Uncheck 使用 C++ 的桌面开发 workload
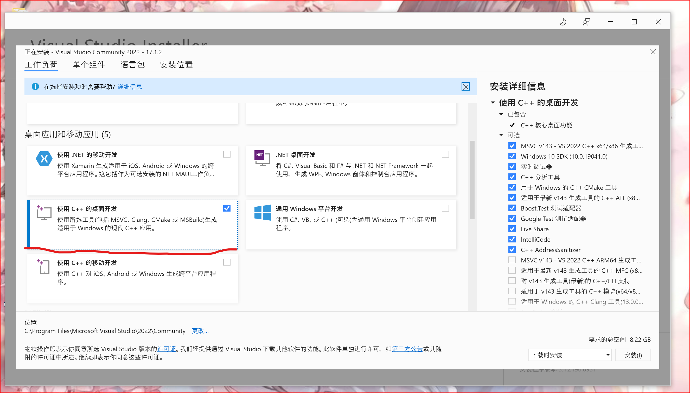 (x=227, y=208)
